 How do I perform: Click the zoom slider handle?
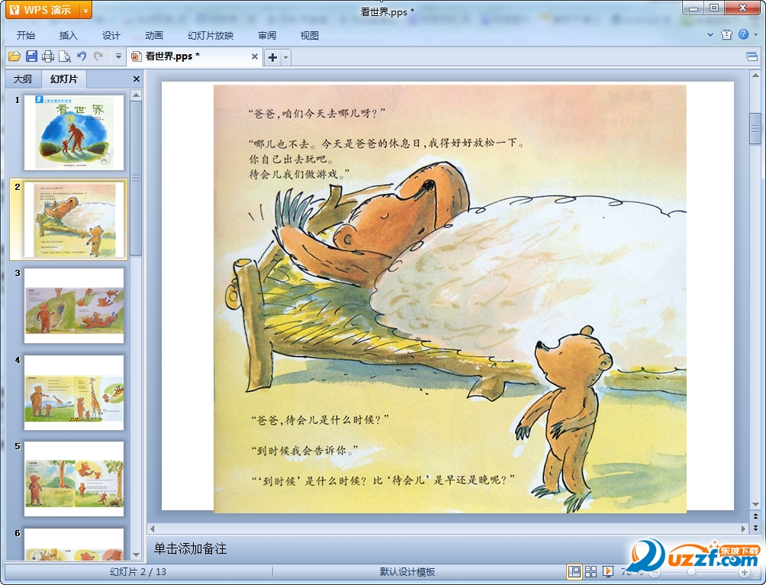point(691,572)
